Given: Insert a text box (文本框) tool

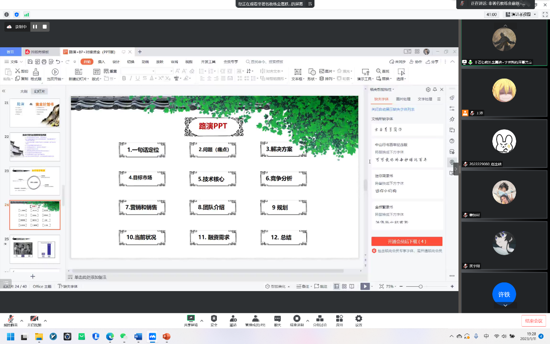Looking at the screenshot, I should 298,72.
